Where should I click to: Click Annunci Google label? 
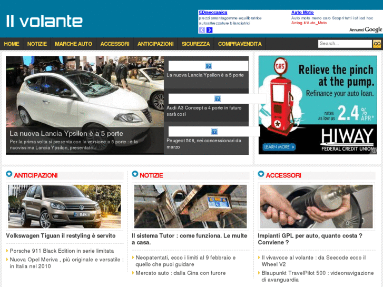(x=366, y=29)
